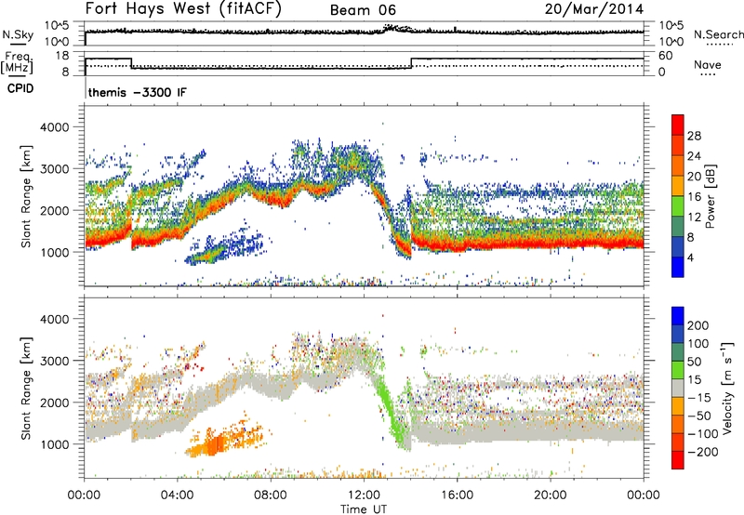Click the '200' label on the velocity colorbar

pos(697,325)
